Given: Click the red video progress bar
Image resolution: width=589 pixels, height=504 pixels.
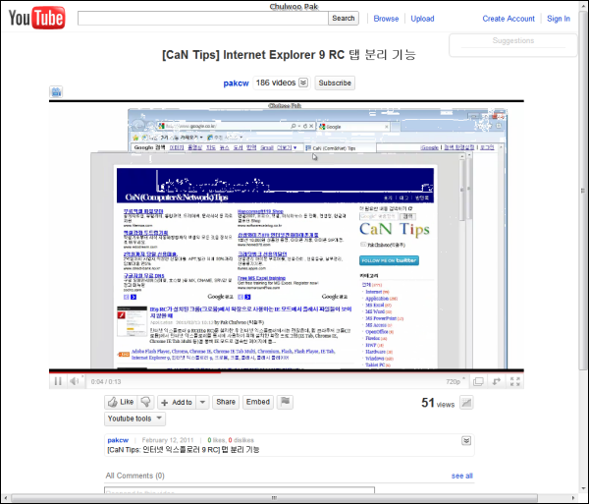Looking at the screenshot, I should click(x=134, y=371).
